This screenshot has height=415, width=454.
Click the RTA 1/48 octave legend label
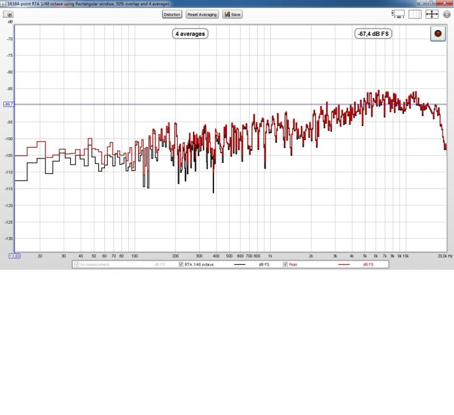click(199, 265)
